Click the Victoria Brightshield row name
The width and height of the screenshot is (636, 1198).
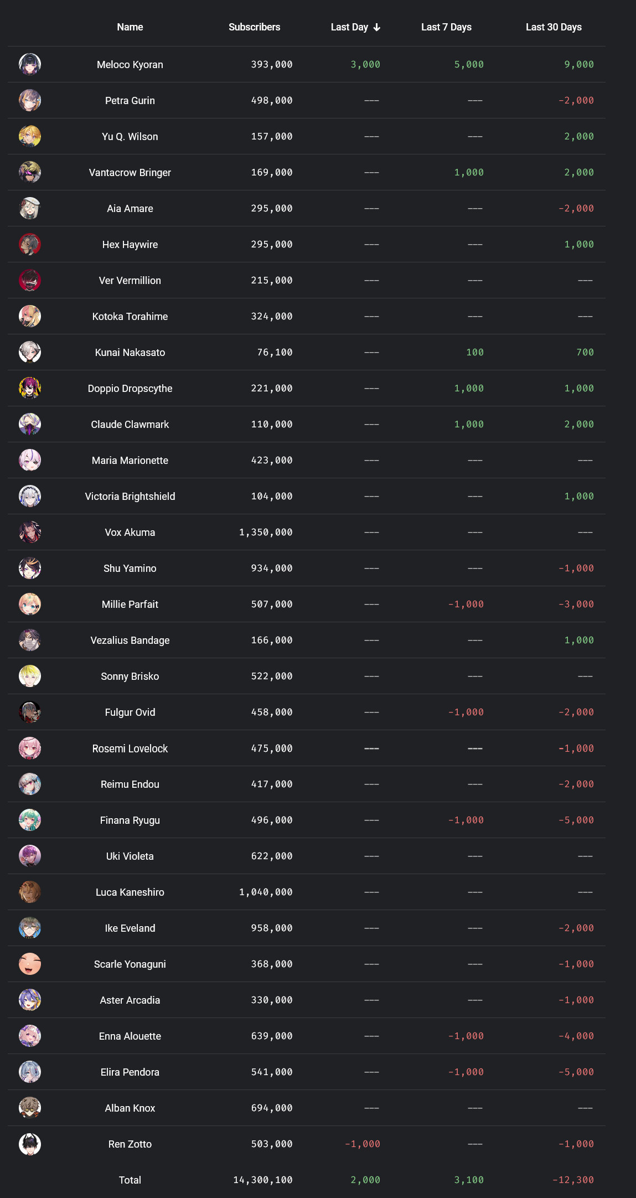130,496
